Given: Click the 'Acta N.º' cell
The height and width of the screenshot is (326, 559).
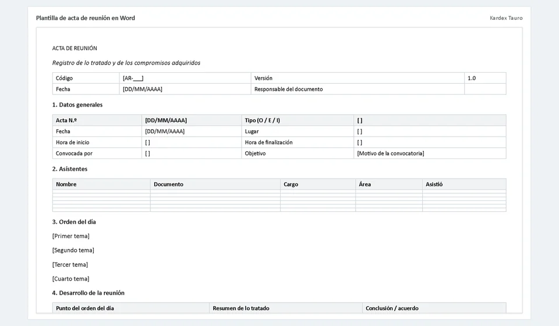Looking at the screenshot, I should point(97,120).
